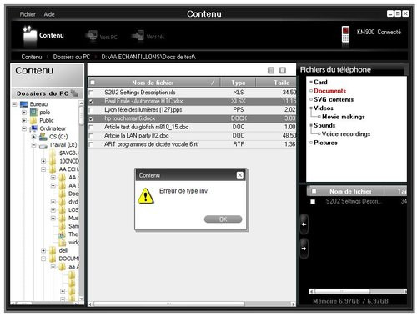This screenshot has height=317, width=417.
Task: Click the Vers PC transfer icon
Action: [91, 36]
